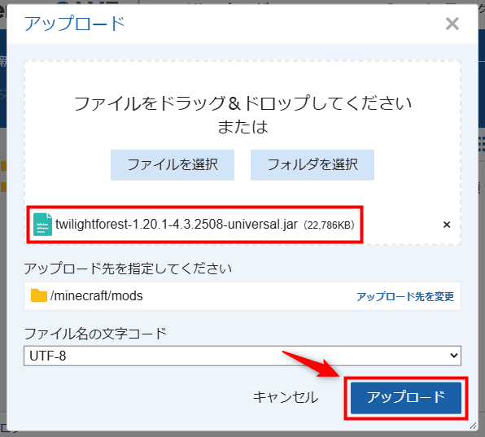Click the /minecraft/mods destination path

tap(97, 296)
